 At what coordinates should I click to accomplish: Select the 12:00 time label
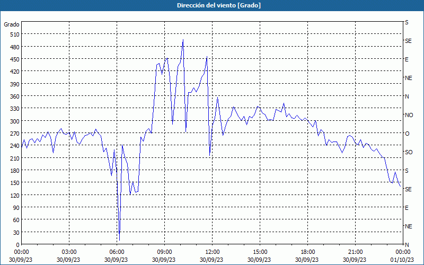213,252
